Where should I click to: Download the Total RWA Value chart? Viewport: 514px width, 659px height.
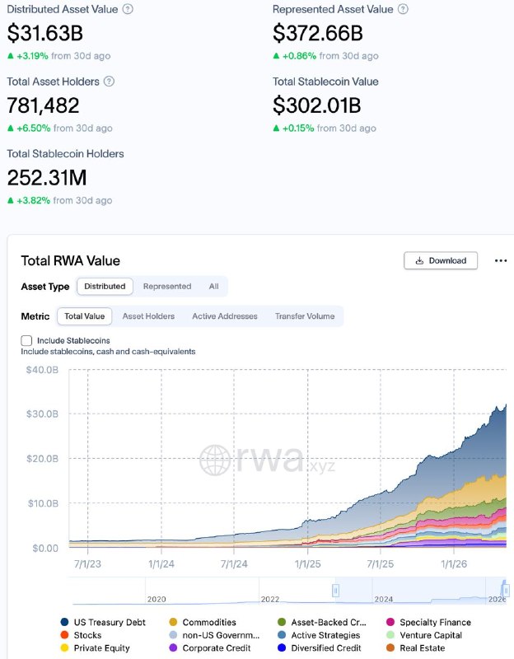click(441, 260)
